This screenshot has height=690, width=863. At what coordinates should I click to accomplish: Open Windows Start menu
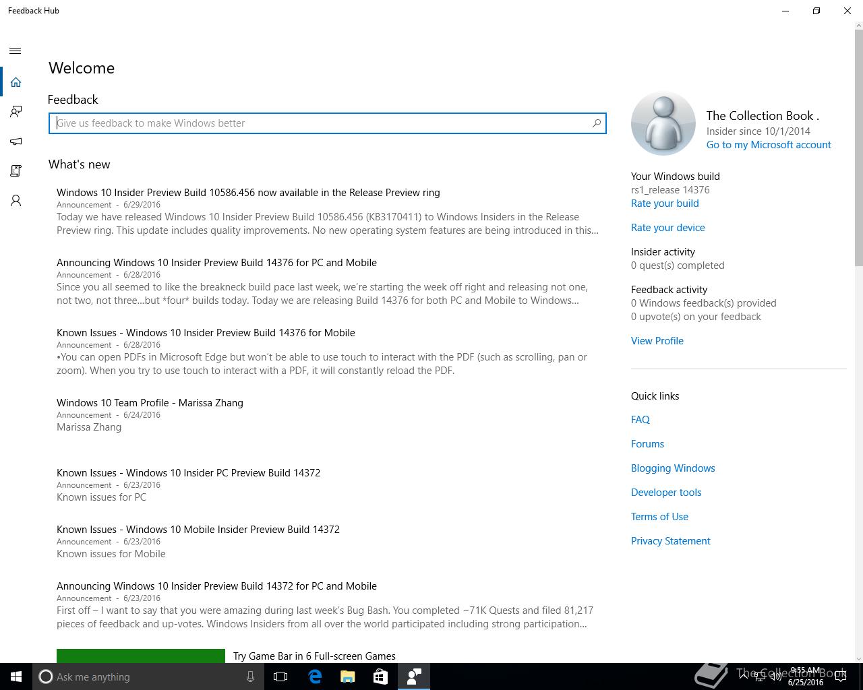click(16, 677)
